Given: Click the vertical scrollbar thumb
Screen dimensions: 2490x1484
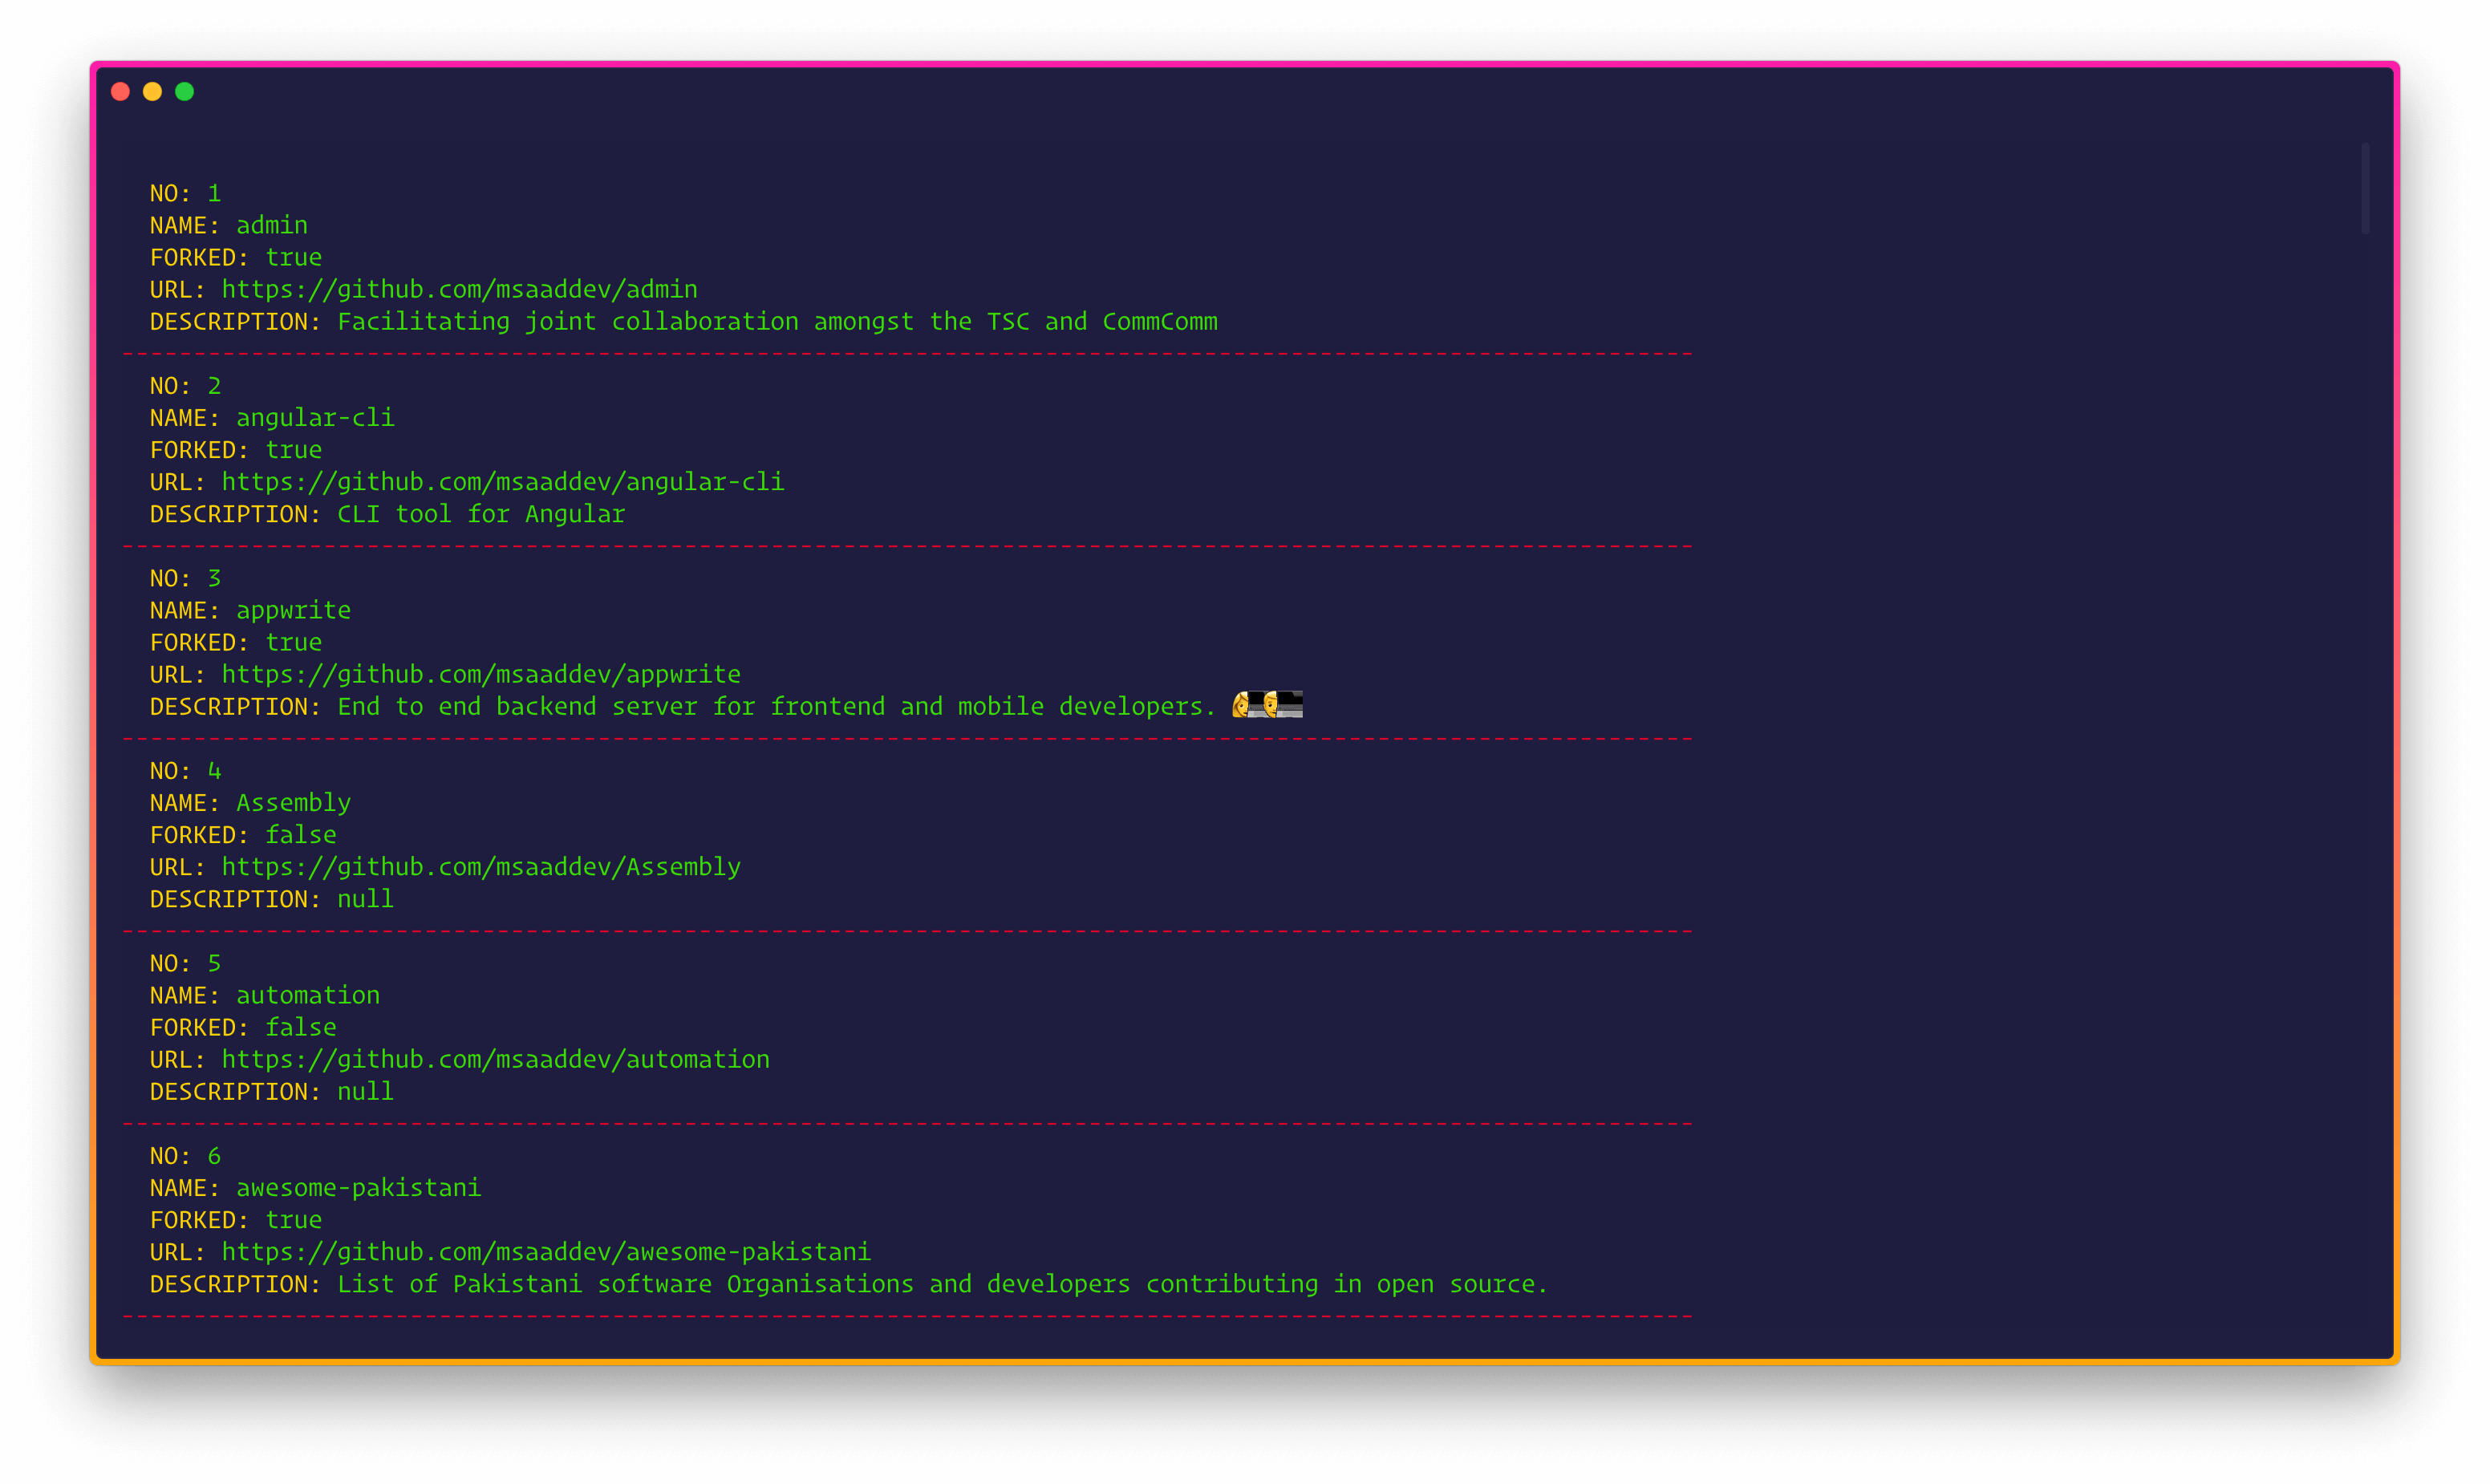Looking at the screenshot, I should point(2365,188).
